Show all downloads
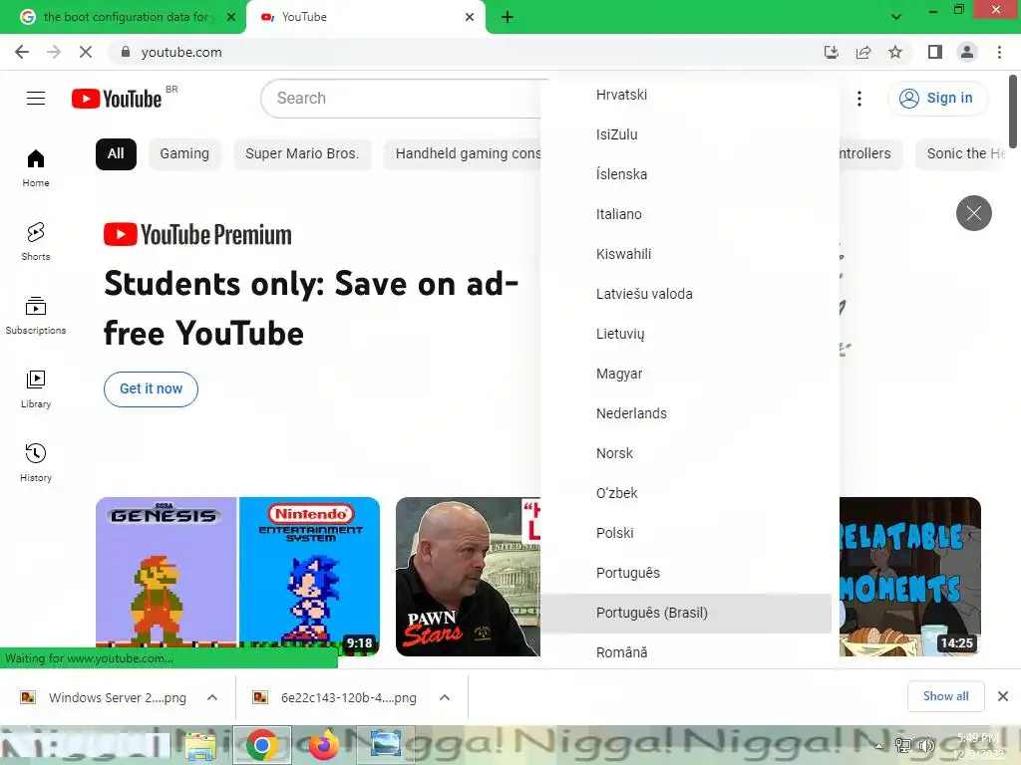This screenshot has width=1021, height=765. (945, 696)
